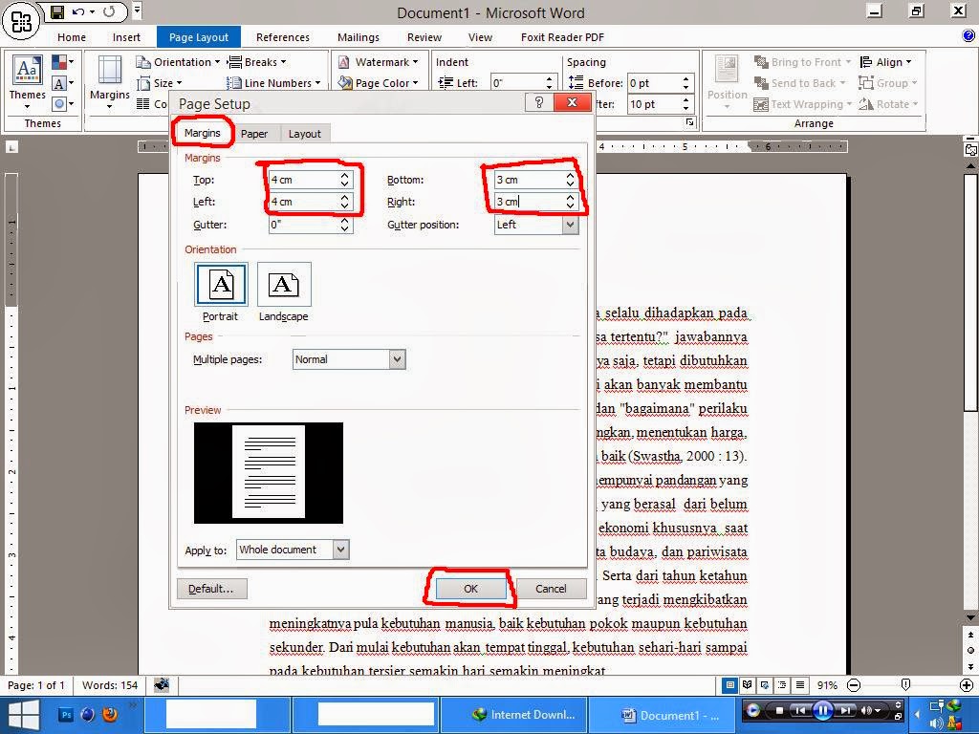The height and width of the screenshot is (734, 979).
Task: Open the Breaks menu
Action: 260,61
